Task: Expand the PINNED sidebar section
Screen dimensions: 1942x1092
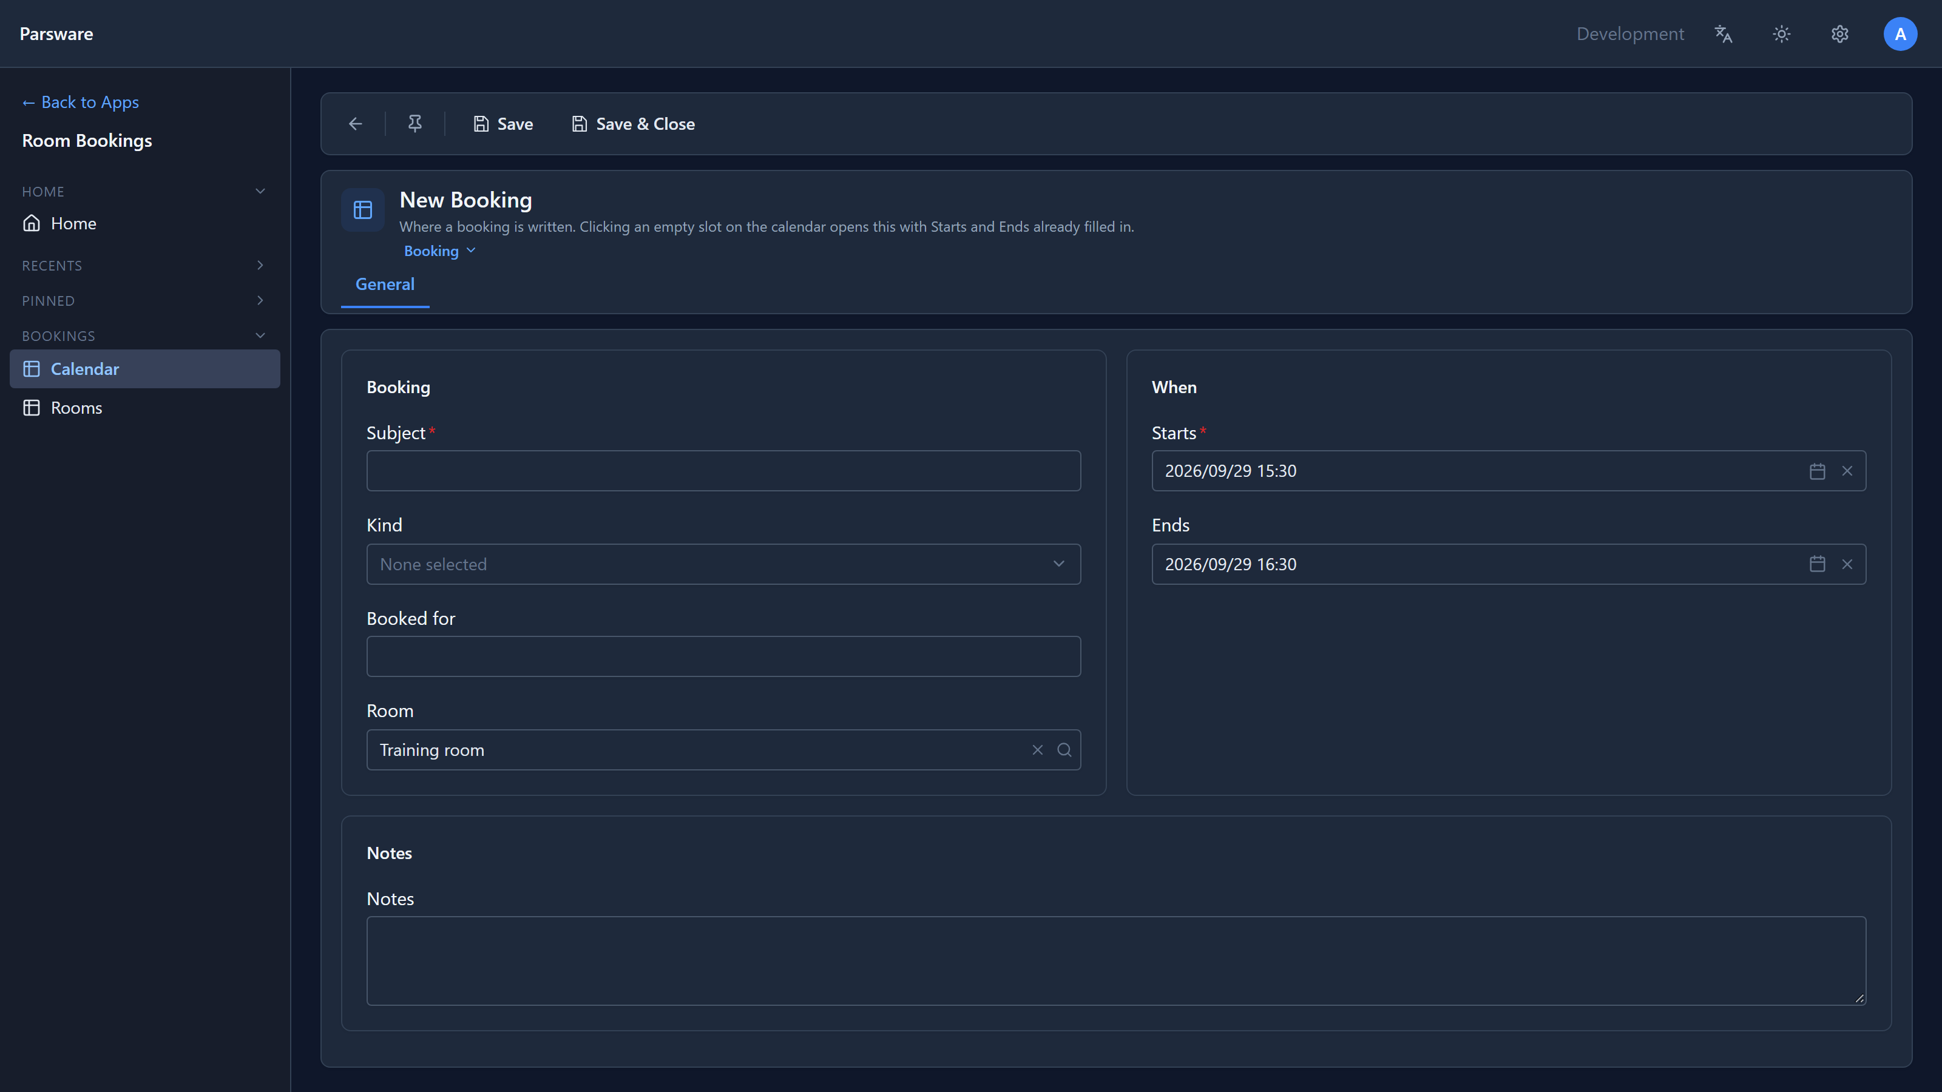Action: click(x=260, y=300)
